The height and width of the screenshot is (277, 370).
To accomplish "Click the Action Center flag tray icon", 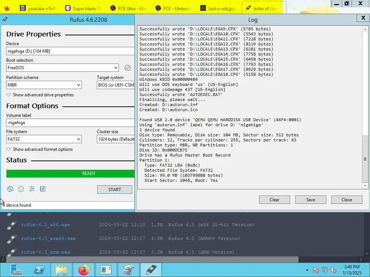I will click(316, 270).
